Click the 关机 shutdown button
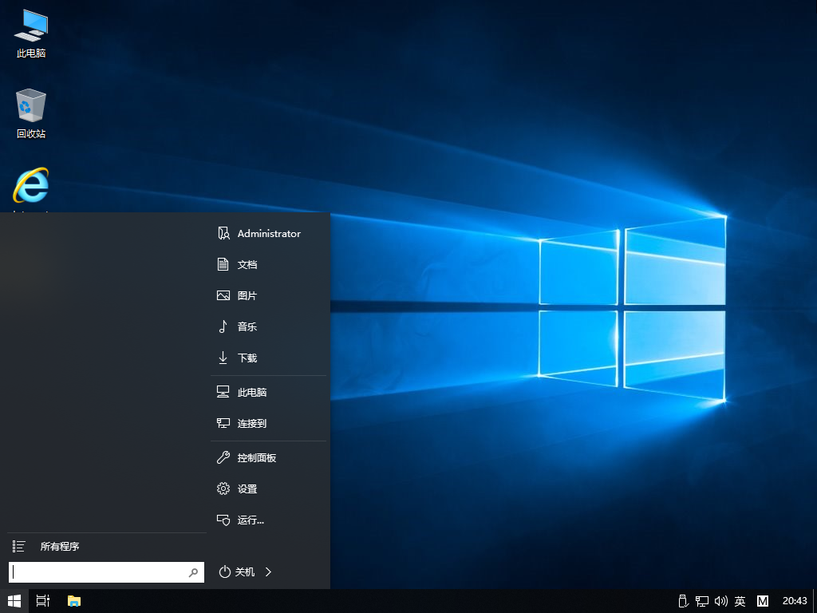This screenshot has width=817, height=613. pyautogui.click(x=238, y=571)
